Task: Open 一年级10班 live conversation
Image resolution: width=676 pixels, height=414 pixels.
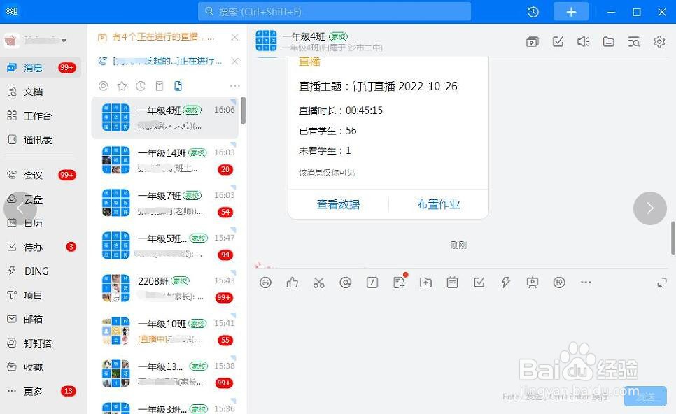Action: point(165,331)
